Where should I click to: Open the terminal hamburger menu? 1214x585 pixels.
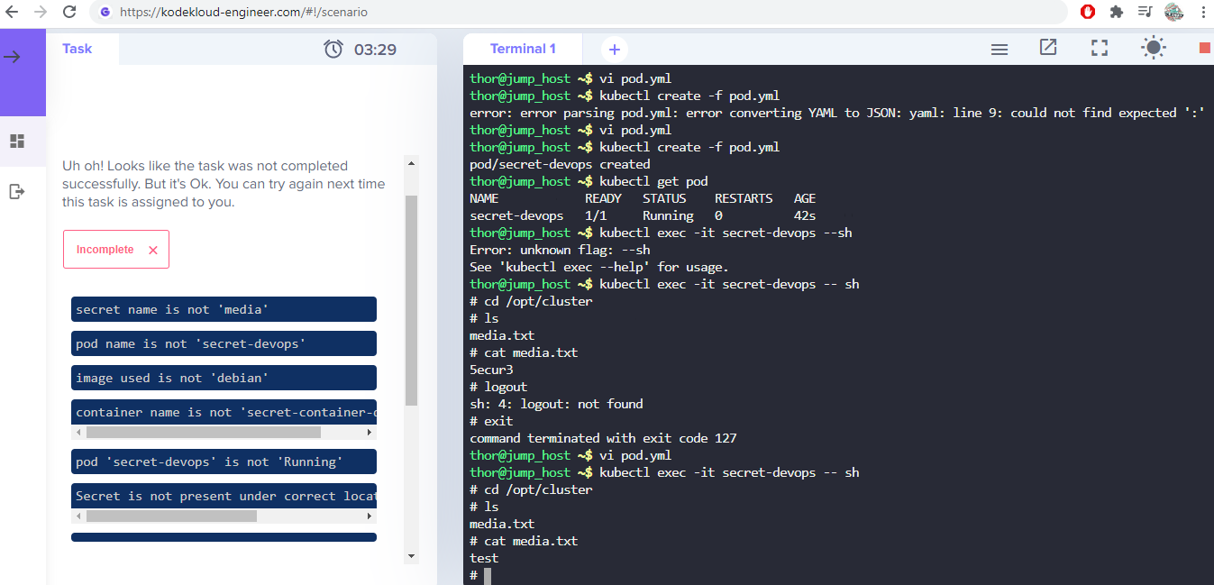999,50
